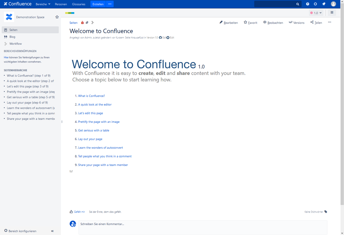Open the Personen menu item
The image size is (344, 235).
click(x=61, y=4)
